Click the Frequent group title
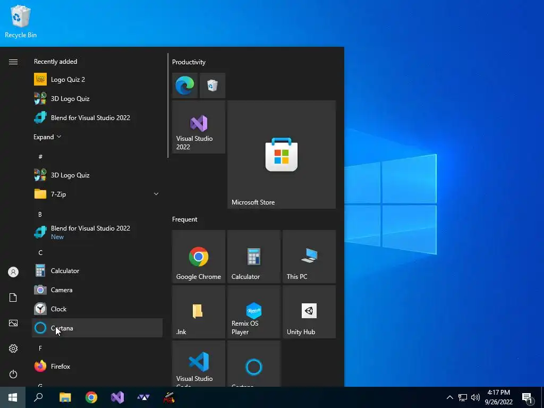 pos(184,219)
